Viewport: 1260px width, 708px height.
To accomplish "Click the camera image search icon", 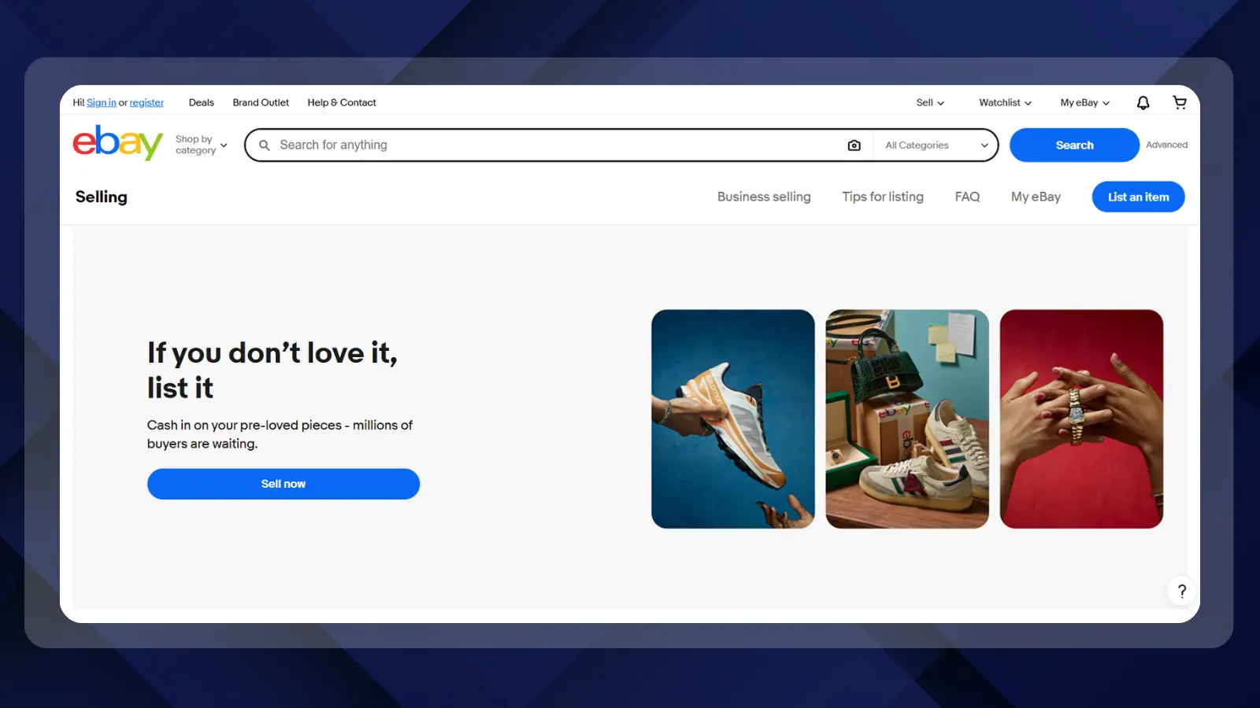I will 854,146.
